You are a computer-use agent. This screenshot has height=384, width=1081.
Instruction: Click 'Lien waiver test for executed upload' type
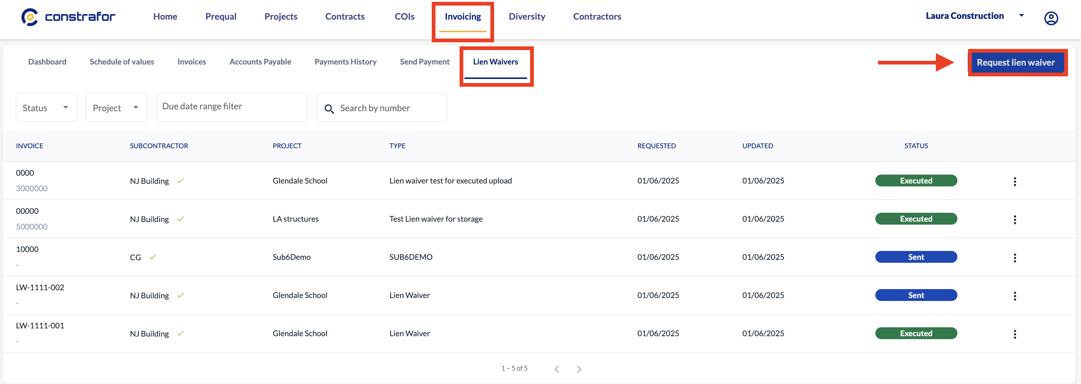450,181
